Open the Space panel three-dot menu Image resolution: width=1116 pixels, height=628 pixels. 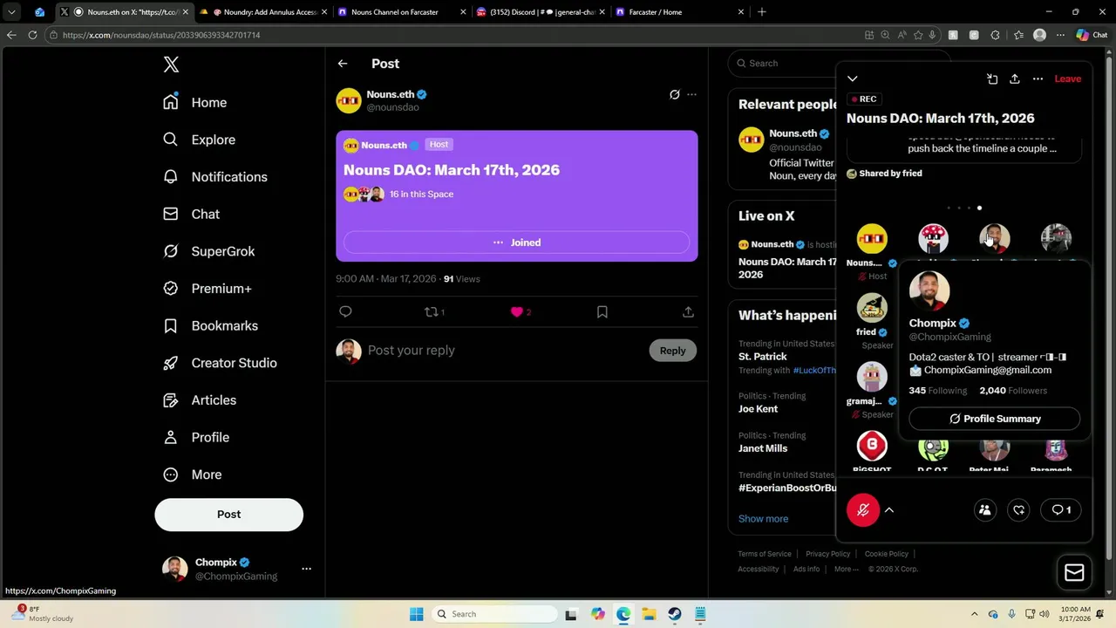pyautogui.click(x=1038, y=78)
